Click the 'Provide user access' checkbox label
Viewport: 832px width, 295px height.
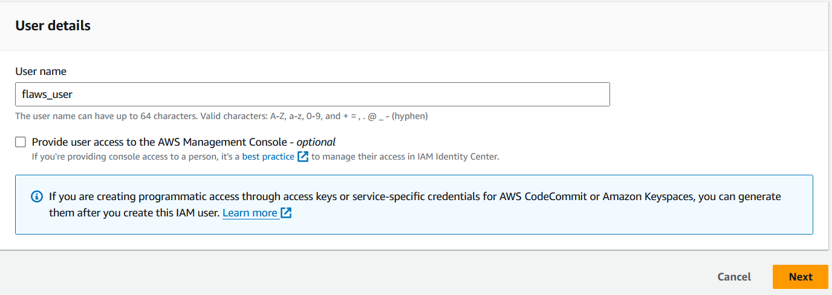[163, 142]
